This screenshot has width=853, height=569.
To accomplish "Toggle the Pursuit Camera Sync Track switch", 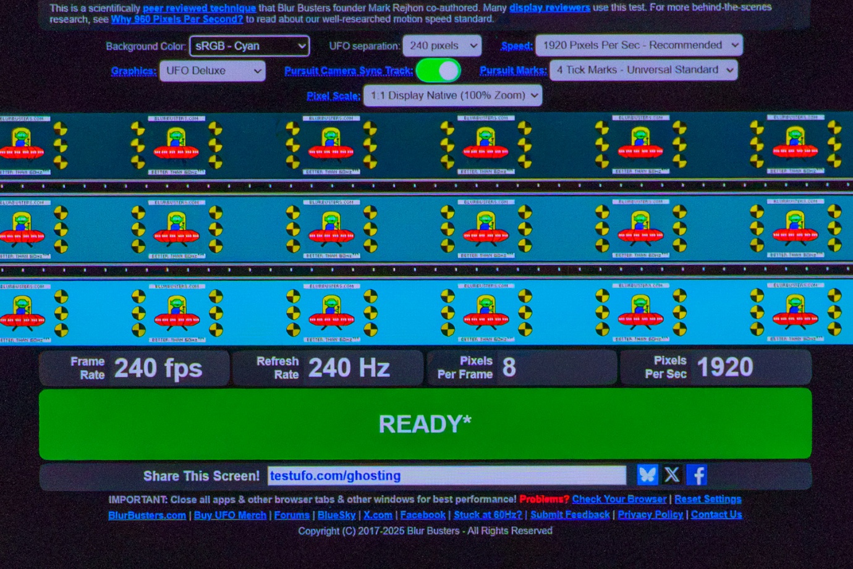I will [438, 70].
